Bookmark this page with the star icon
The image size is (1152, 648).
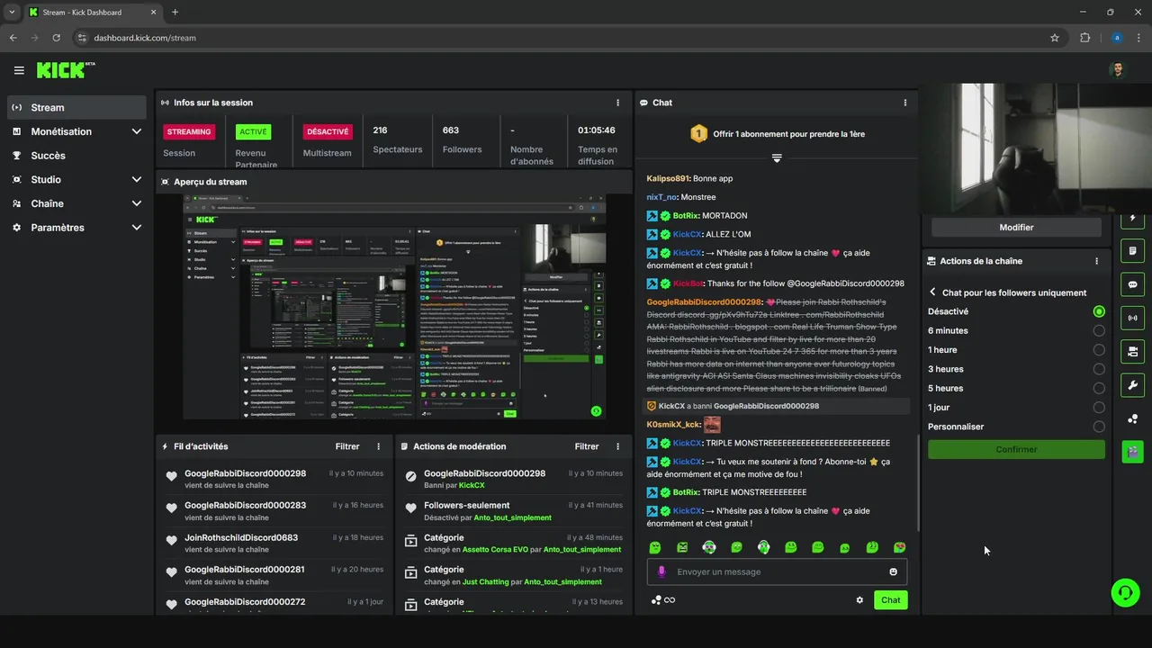[x=1055, y=38]
